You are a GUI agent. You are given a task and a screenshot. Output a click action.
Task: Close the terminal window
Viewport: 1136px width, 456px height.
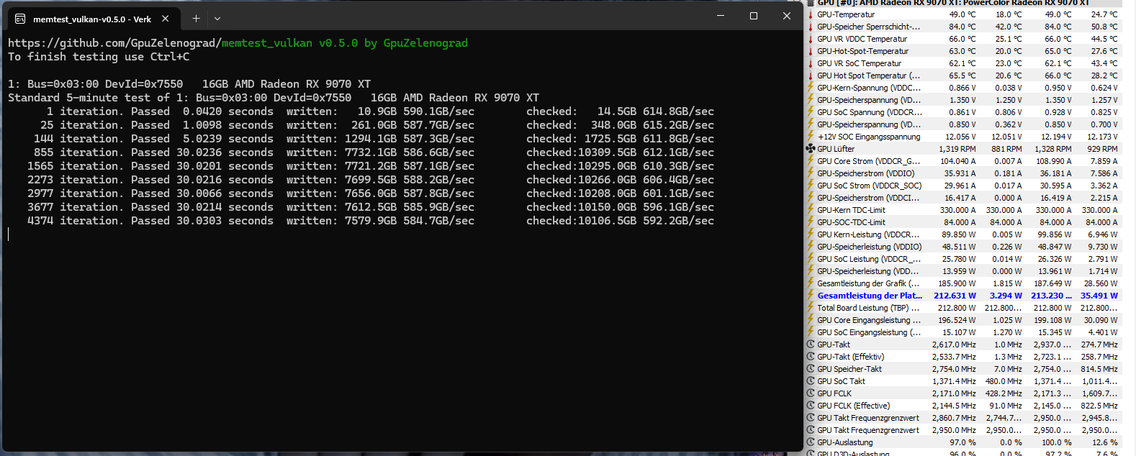(787, 16)
